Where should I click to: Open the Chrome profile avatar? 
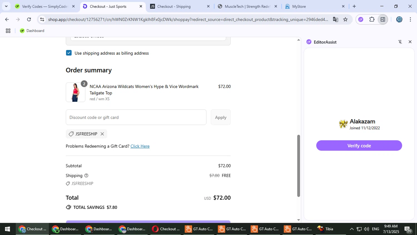click(x=399, y=19)
